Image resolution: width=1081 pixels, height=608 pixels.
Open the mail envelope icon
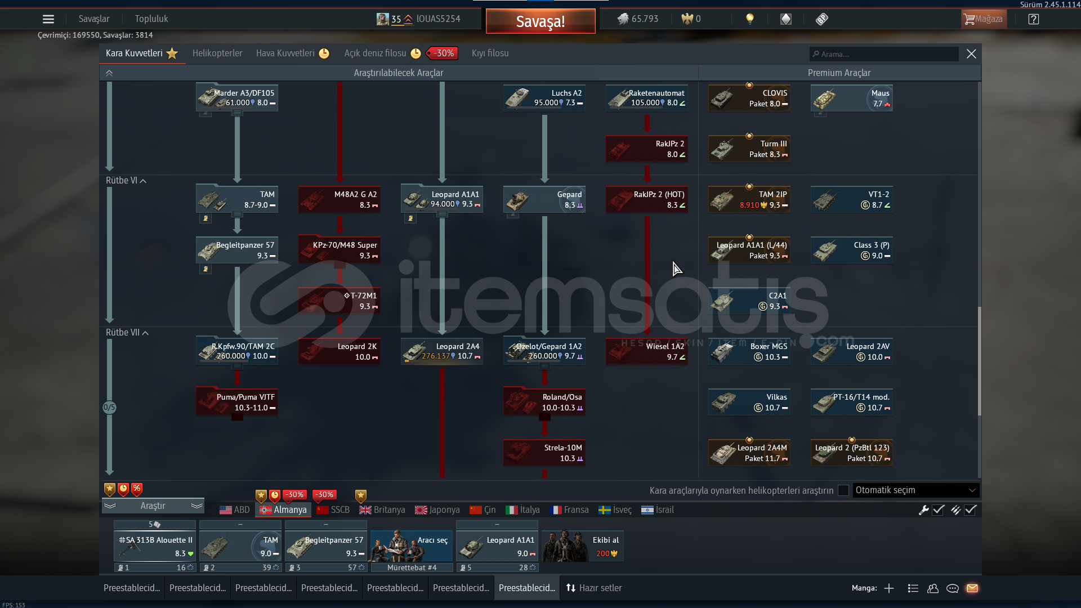coord(972,588)
